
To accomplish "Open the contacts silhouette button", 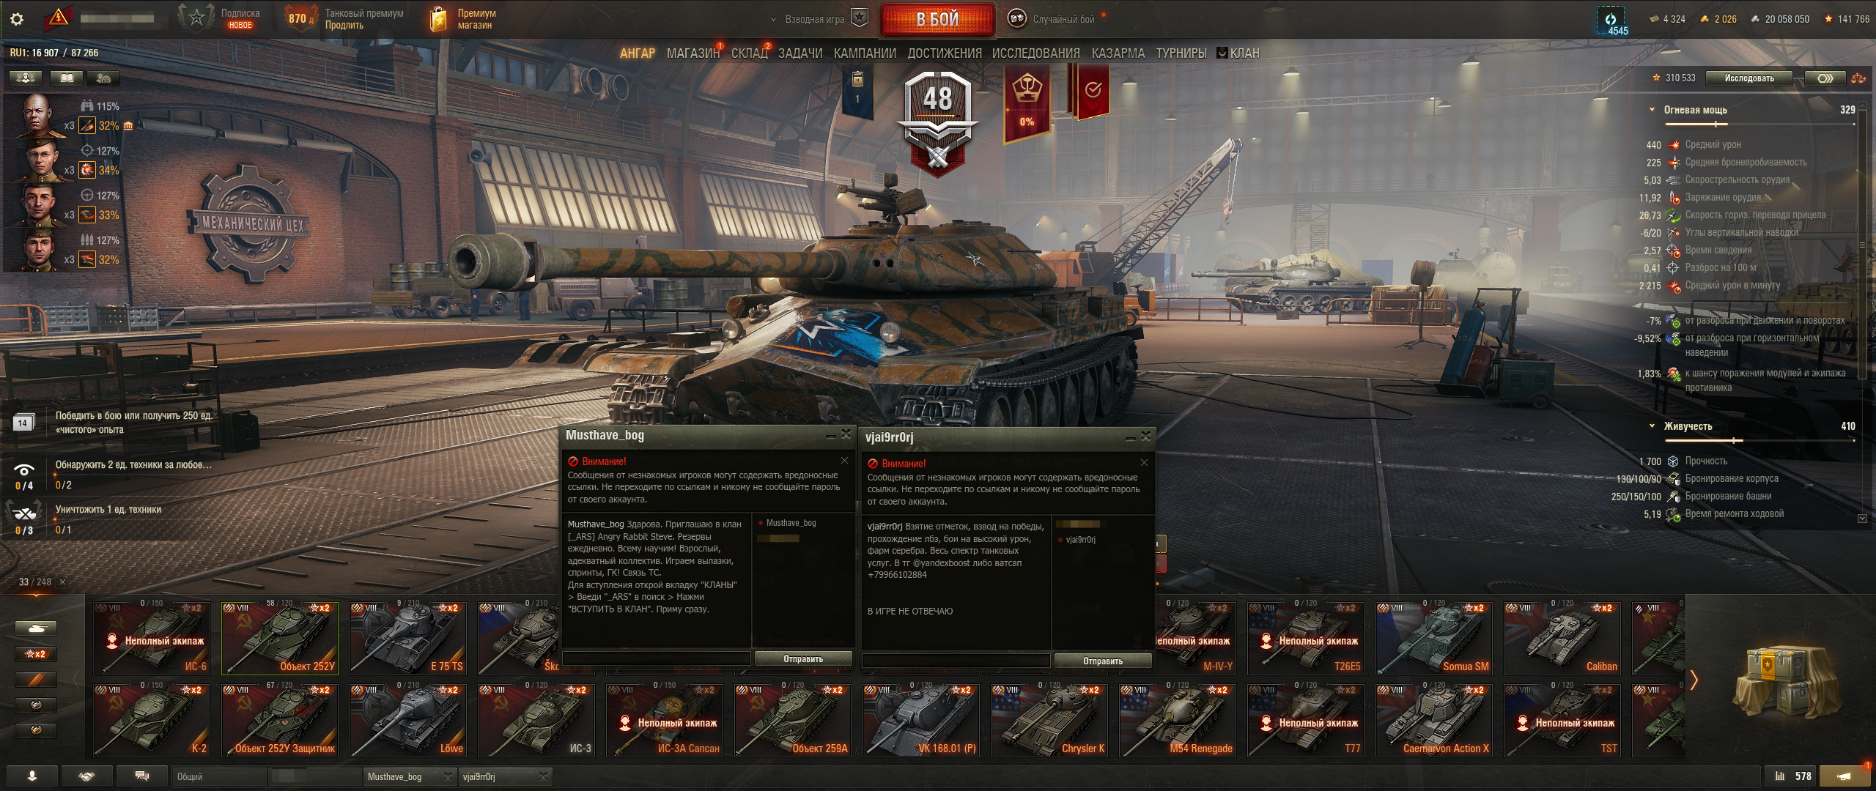I will [32, 776].
